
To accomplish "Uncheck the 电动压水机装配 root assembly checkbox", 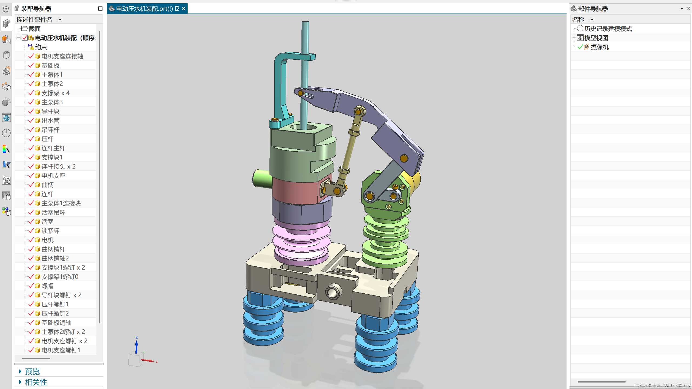I will coord(25,38).
